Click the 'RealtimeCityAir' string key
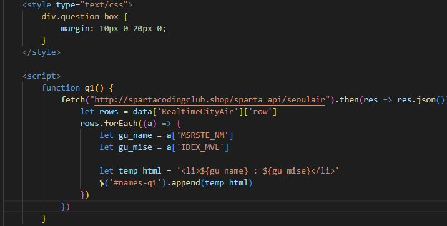 (197, 111)
